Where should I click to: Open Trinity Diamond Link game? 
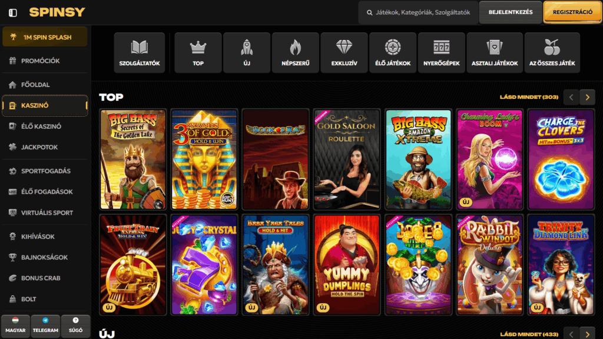click(561, 265)
